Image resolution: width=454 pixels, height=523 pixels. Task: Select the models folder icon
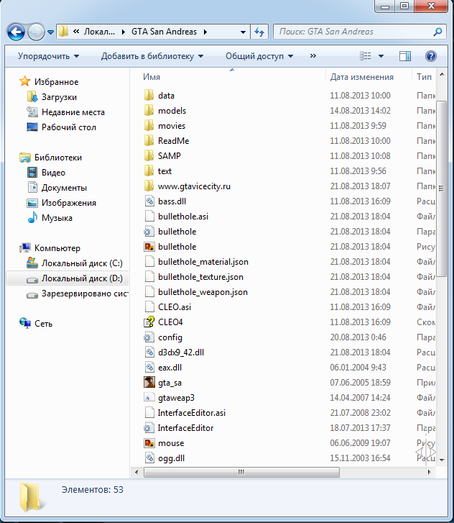pos(149,110)
